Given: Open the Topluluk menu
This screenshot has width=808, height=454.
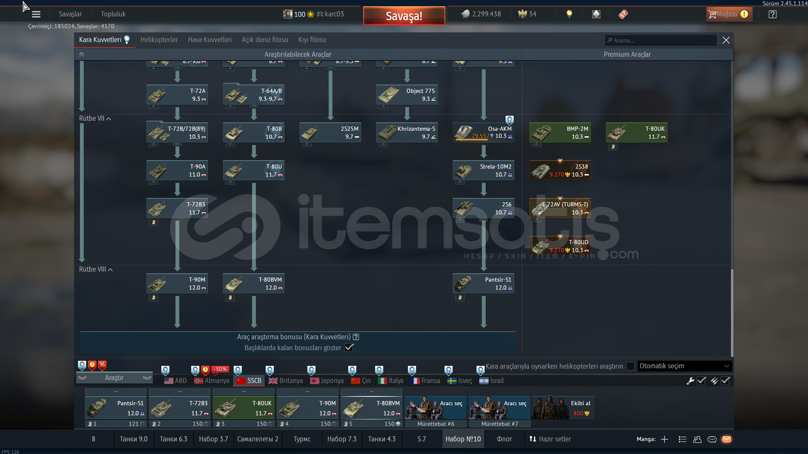Looking at the screenshot, I should 113,14.
